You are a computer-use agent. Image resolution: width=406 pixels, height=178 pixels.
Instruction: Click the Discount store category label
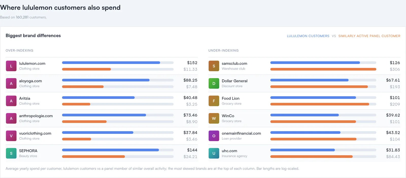(232, 86)
